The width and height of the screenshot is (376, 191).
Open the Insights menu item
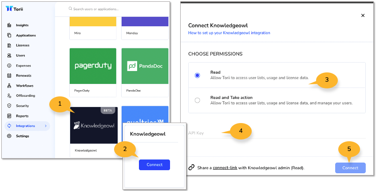(x=22, y=25)
